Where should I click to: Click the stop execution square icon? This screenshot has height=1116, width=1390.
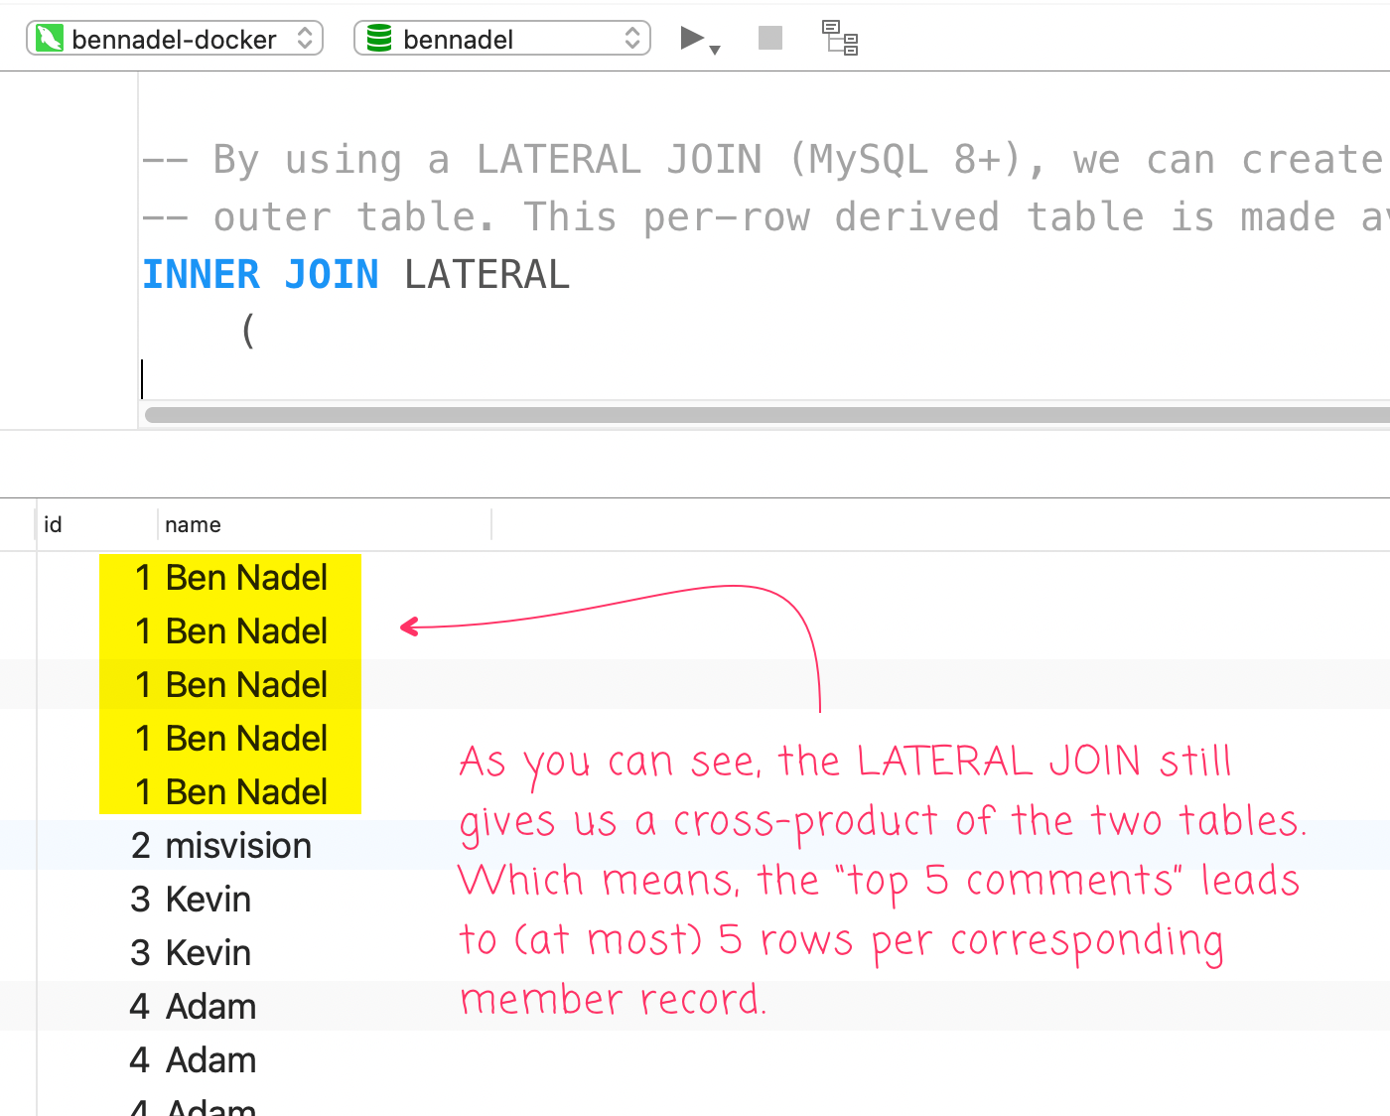coord(769,37)
